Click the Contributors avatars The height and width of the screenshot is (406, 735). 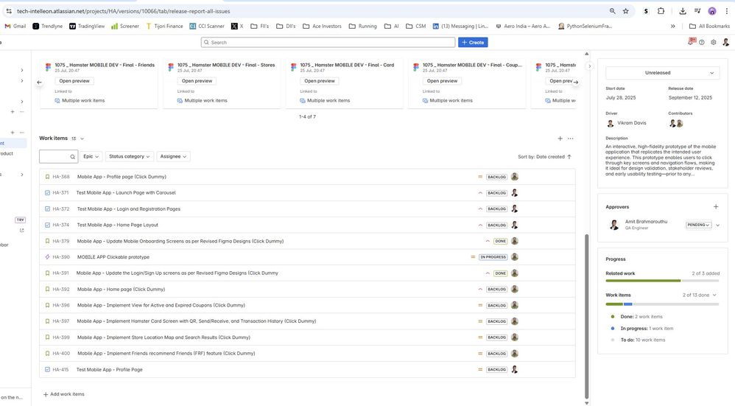pos(676,123)
